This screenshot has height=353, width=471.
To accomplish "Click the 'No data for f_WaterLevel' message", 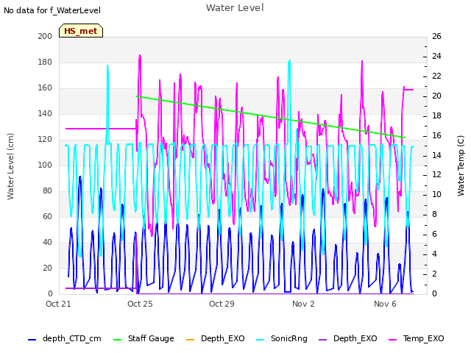I will coord(52,10).
